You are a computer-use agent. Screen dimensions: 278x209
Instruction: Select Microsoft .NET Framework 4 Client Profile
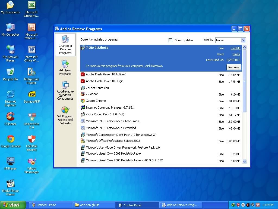[161, 121]
